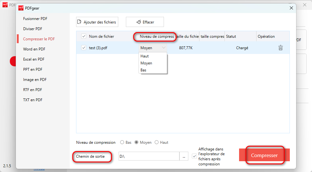
Task: Choose Haut in the dropdown list
Action: 153,56
